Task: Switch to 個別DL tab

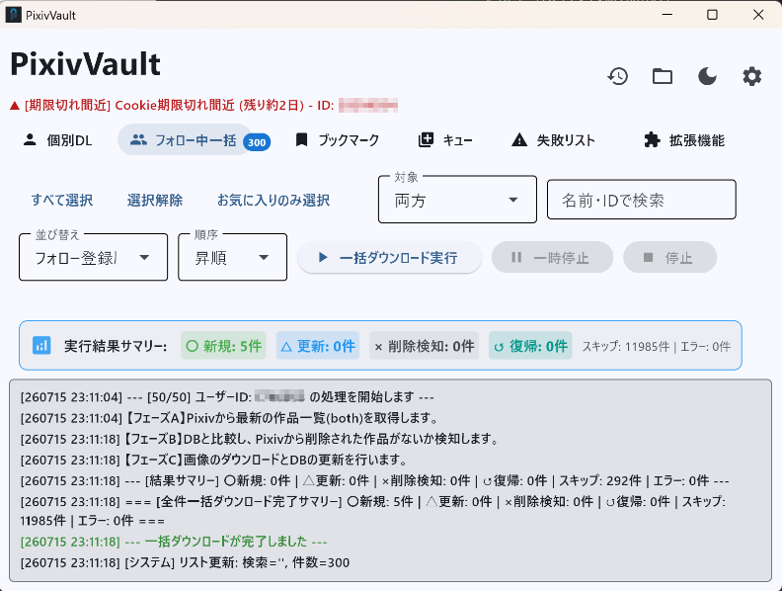Action: [x=58, y=140]
